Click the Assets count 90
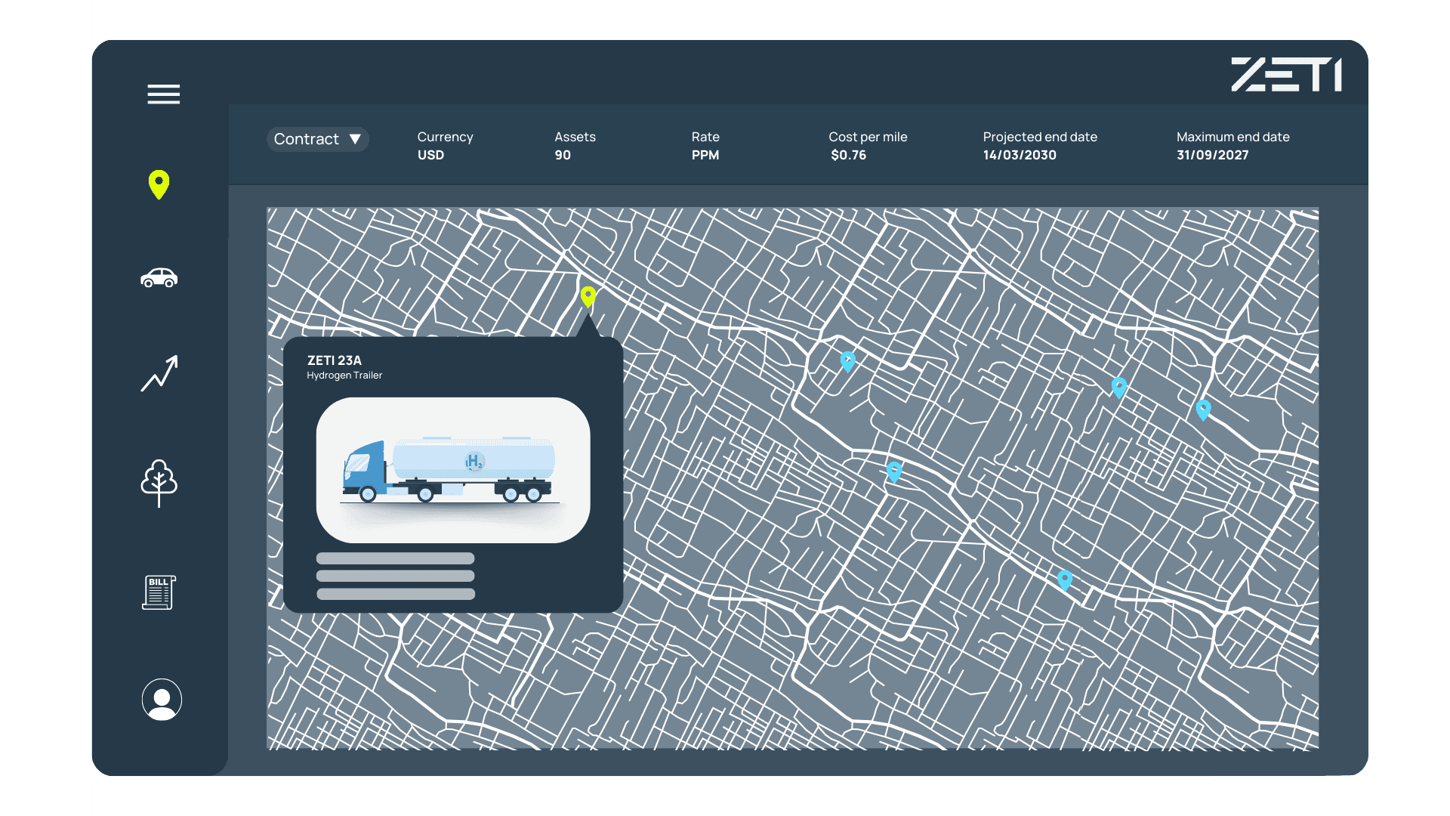Viewport: 1450px width, 816px height. [563, 155]
